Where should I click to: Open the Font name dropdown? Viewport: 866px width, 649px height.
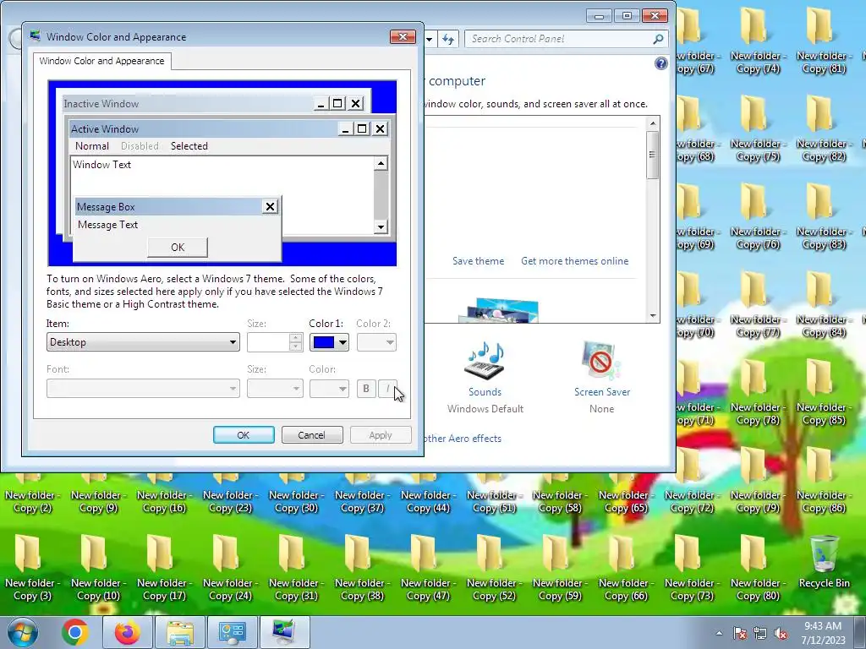pyautogui.click(x=143, y=389)
